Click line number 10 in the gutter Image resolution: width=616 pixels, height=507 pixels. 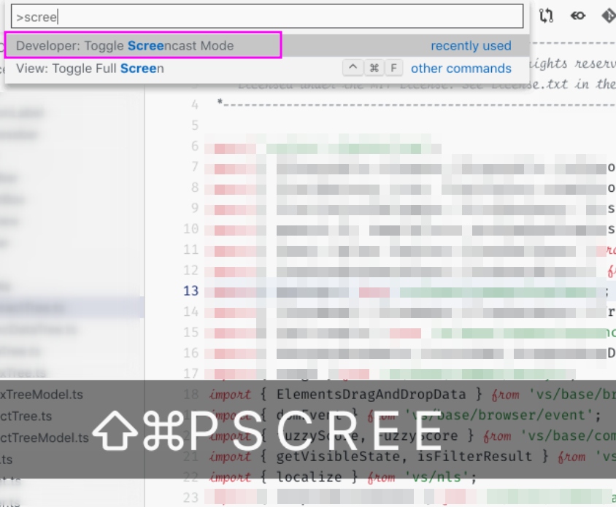(x=191, y=229)
